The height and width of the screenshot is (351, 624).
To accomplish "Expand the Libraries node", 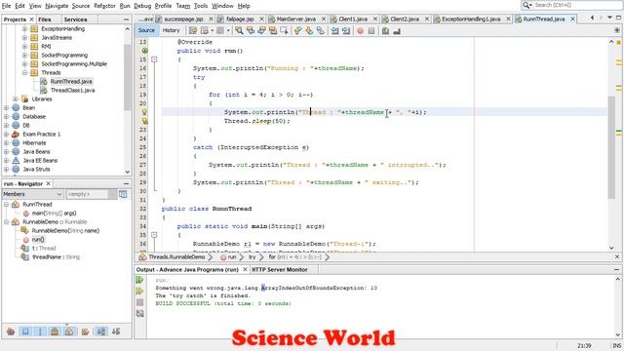I will point(16,99).
